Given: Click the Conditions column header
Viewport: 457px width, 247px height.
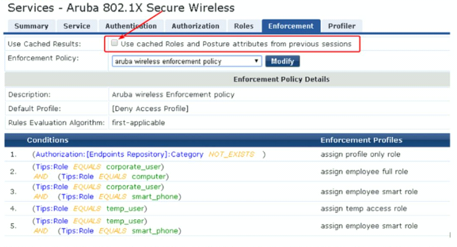Looking at the screenshot, I should 48,140.
